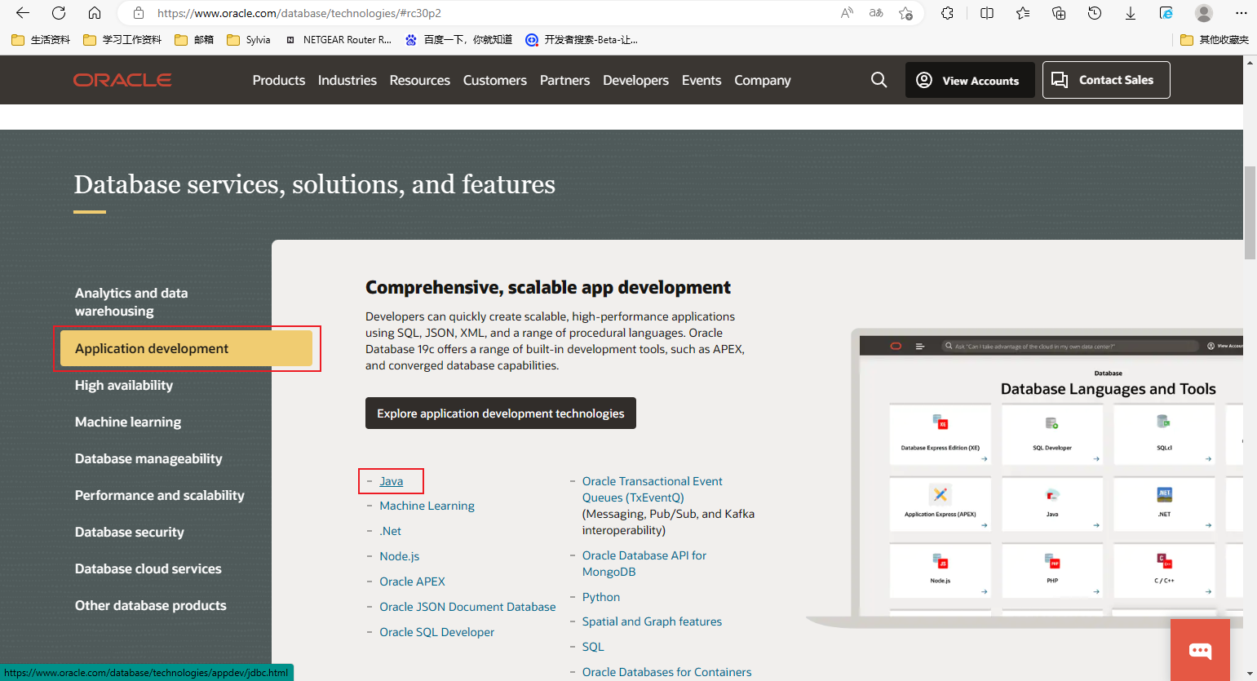This screenshot has height=681, width=1257.
Task: Open the Developers menu
Action: point(635,80)
